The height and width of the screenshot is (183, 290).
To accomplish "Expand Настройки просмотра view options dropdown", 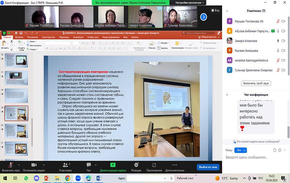I will pyautogui.click(x=190, y=2).
